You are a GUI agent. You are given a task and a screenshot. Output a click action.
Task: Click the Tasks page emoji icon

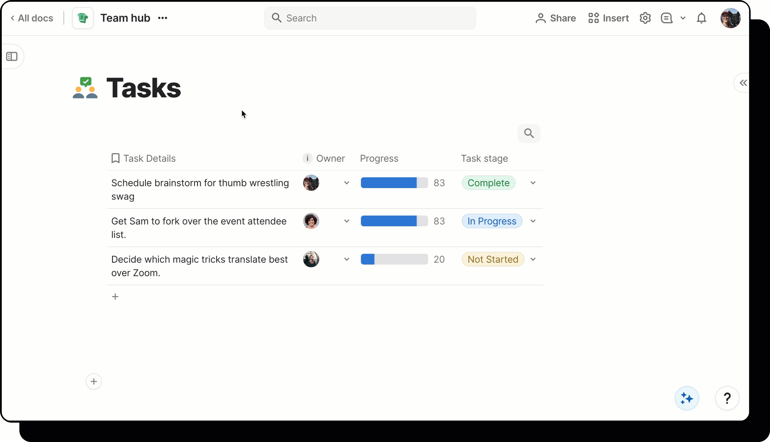tap(85, 88)
